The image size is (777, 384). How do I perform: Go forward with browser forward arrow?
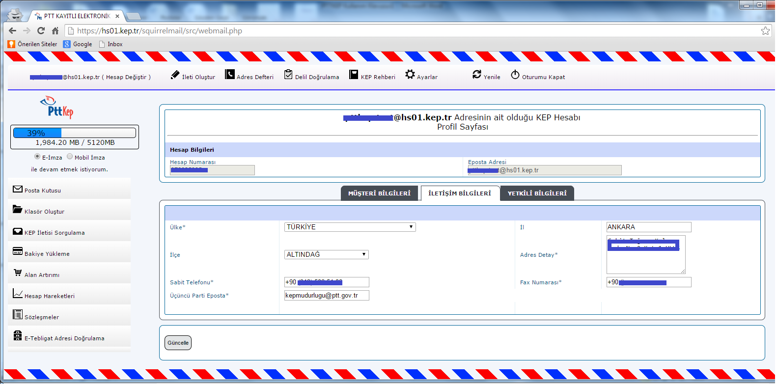coord(27,30)
